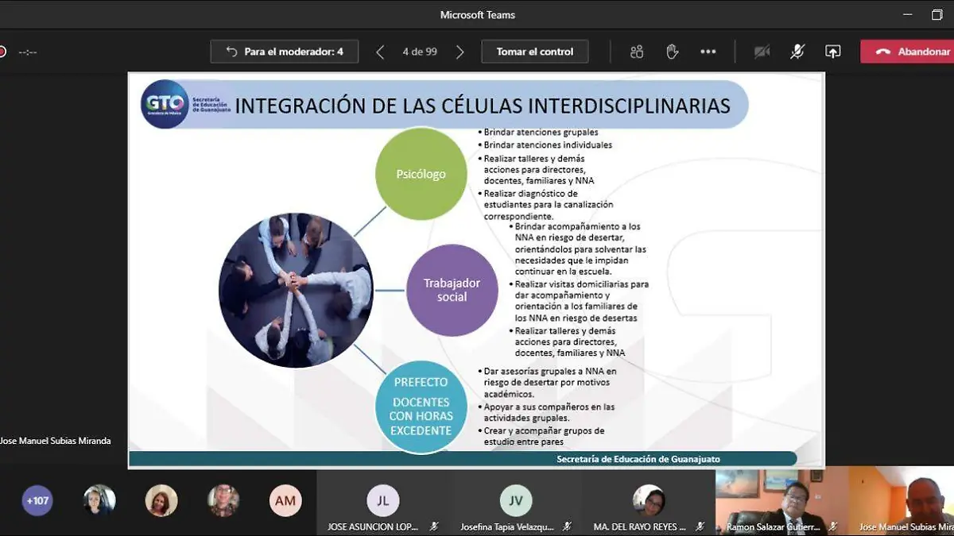Go to the next slide

tap(460, 52)
